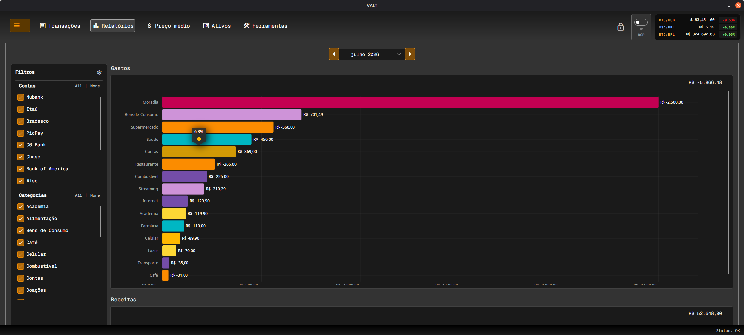Uncheck the Bradesco account

(x=21, y=121)
